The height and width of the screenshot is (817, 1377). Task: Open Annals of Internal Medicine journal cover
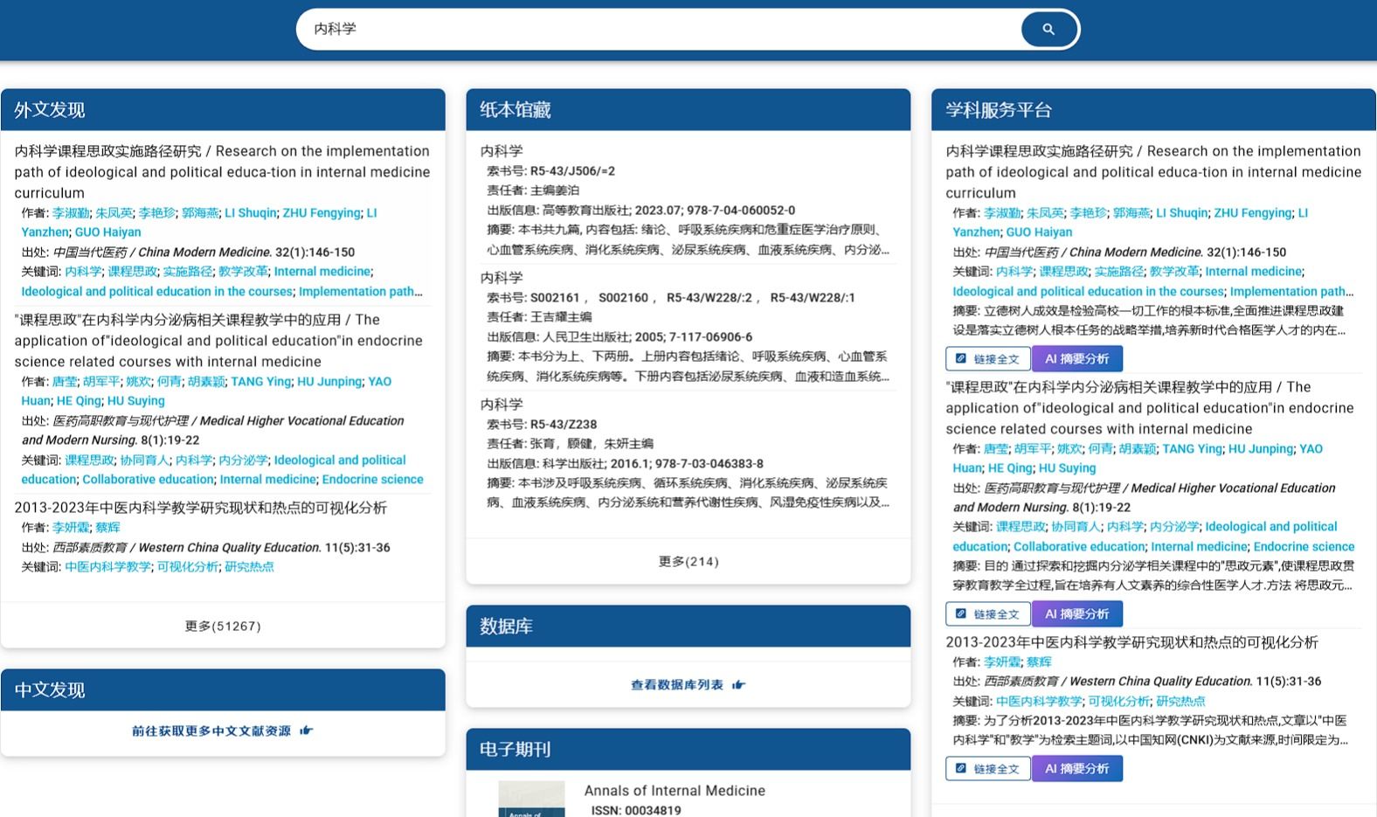coord(531,800)
